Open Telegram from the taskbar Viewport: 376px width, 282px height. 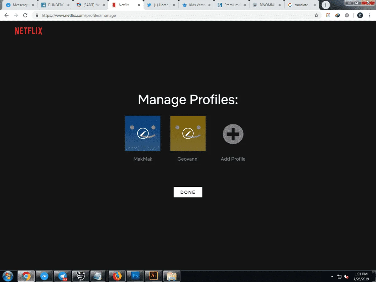pos(62,276)
